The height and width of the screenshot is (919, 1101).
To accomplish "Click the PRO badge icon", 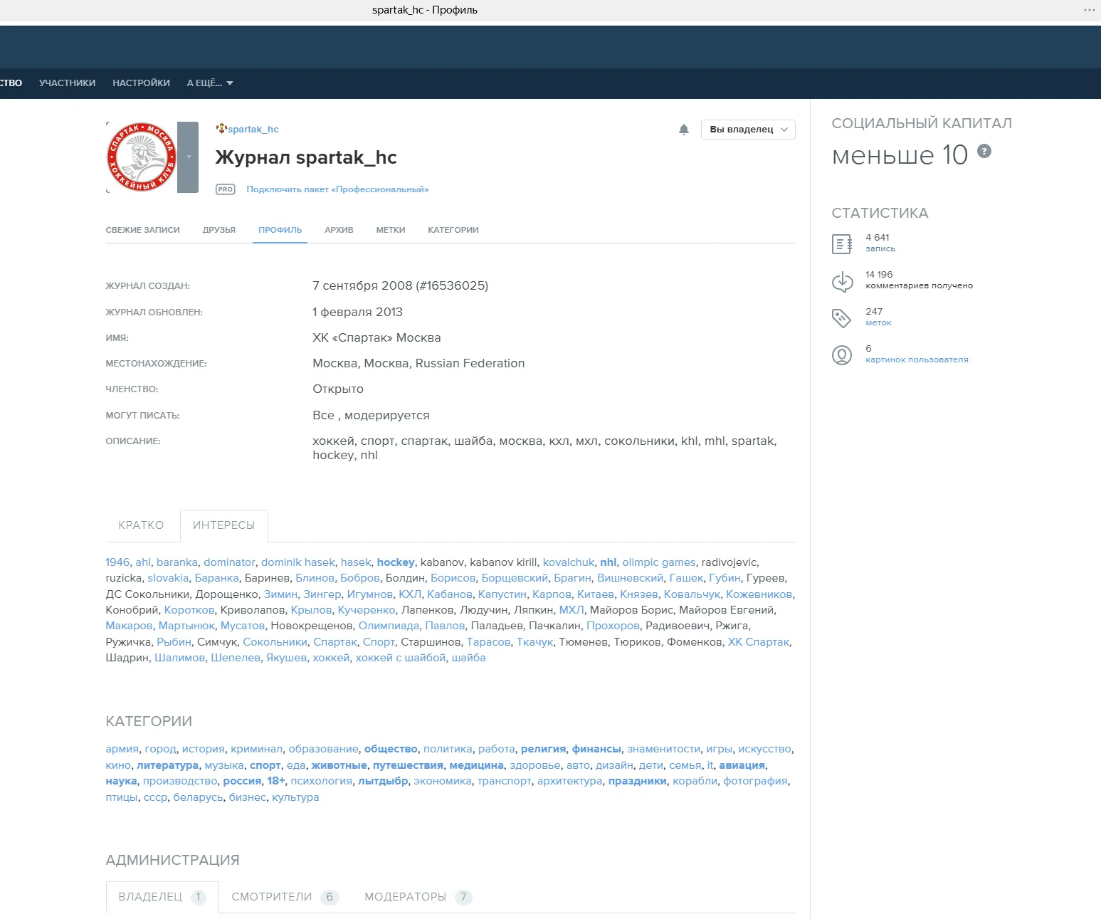I will (x=226, y=189).
